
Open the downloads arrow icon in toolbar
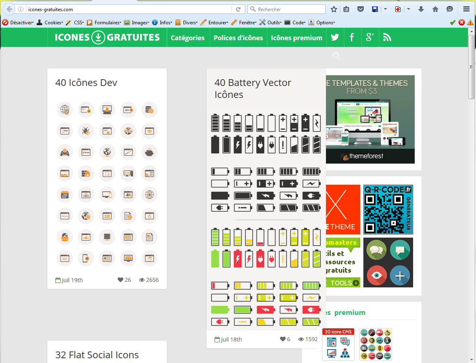[x=421, y=9]
